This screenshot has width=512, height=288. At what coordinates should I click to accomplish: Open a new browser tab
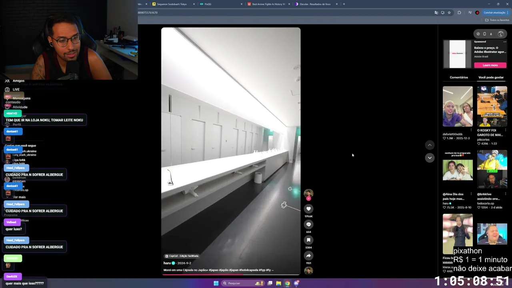click(344, 4)
